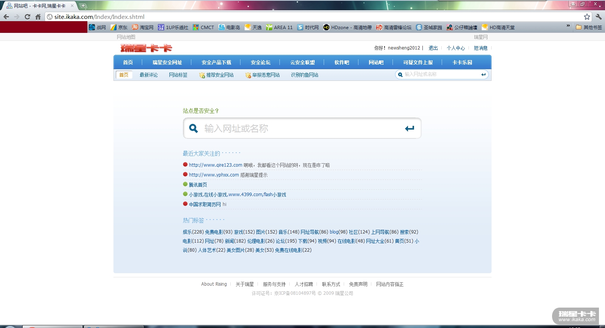Select 卡卡乐园 in the main navigation
The height and width of the screenshot is (328, 605).
[462, 62]
